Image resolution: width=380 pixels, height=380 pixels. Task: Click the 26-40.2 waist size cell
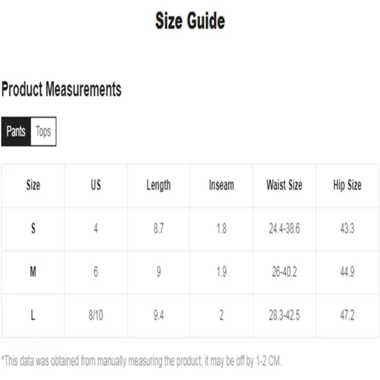(x=284, y=272)
